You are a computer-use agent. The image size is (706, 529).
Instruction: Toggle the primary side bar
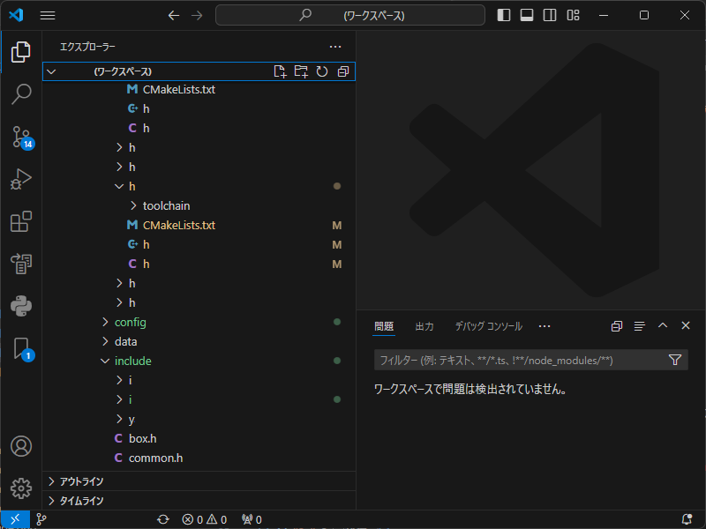pos(504,15)
